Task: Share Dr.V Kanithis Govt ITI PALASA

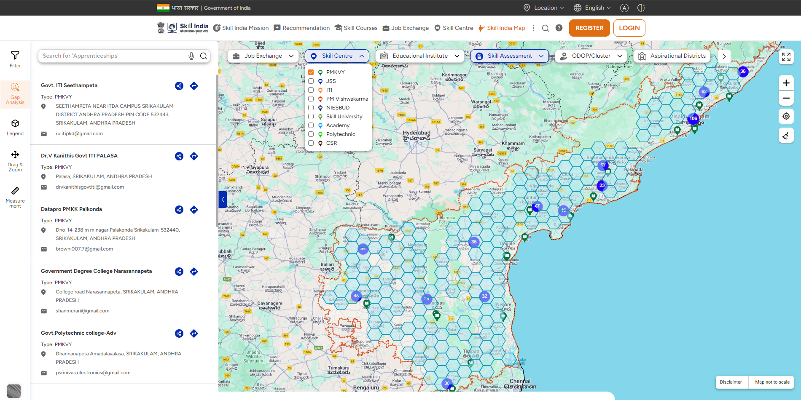Action: pyautogui.click(x=179, y=156)
